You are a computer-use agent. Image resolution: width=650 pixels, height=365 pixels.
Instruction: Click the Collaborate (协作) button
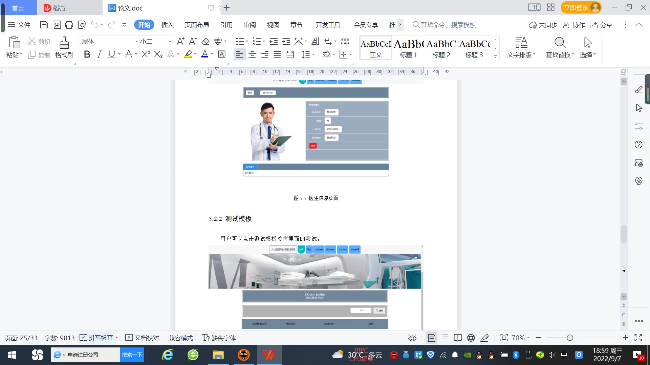[574, 25]
